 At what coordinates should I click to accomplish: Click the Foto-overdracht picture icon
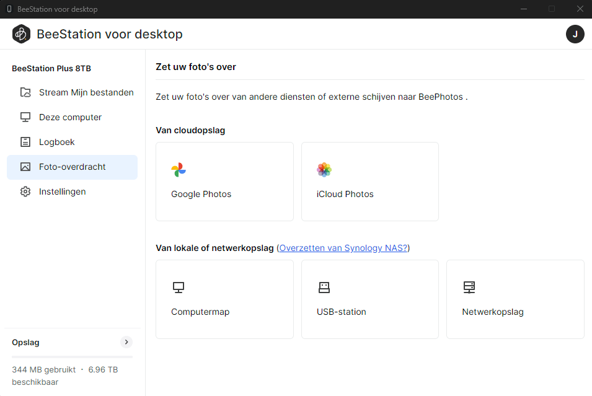[25, 167]
